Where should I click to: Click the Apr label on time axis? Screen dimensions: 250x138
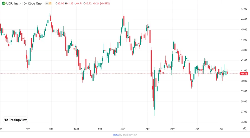click(x=147, y=129)
